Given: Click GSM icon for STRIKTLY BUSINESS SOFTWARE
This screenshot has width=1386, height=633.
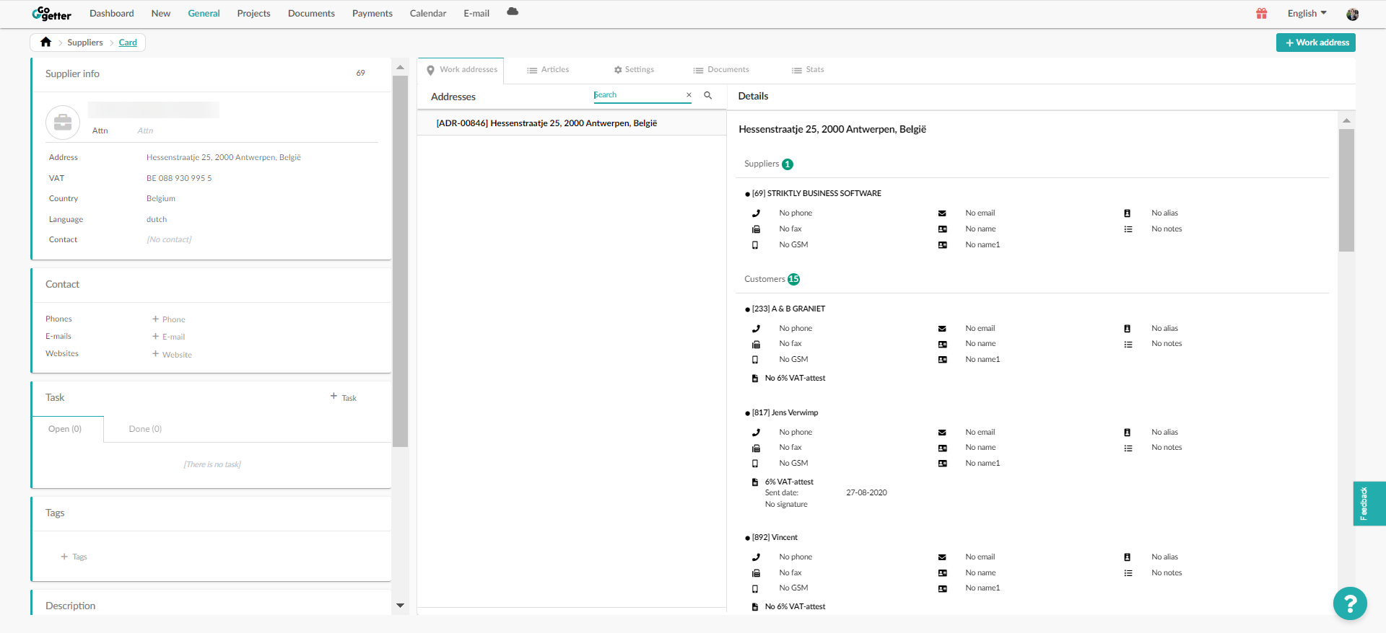Looking at the screenshot, I should tap(756, 245).
